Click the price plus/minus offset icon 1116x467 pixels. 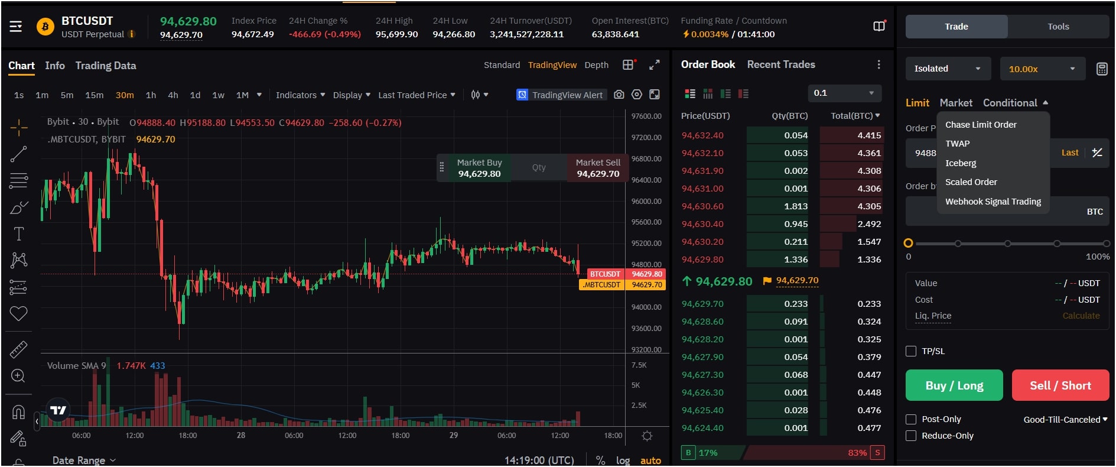pyautogui.click(x=1097, y=153)
